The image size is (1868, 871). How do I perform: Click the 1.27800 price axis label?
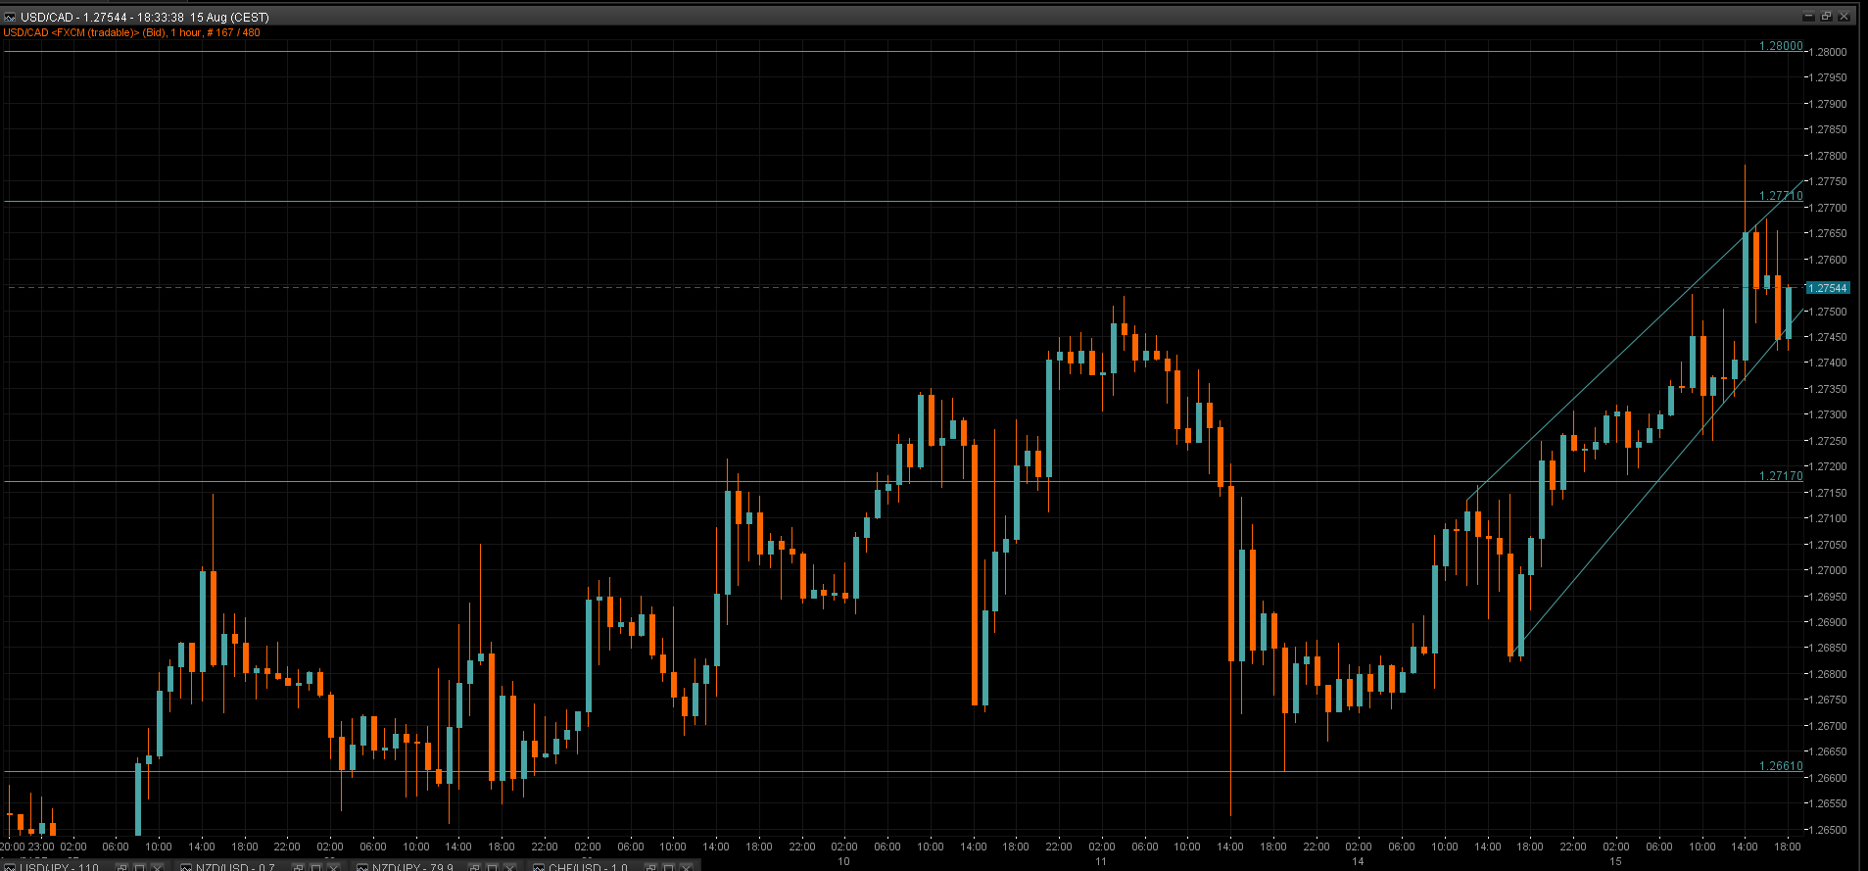pyautogui.click(x=1828, y=156)
